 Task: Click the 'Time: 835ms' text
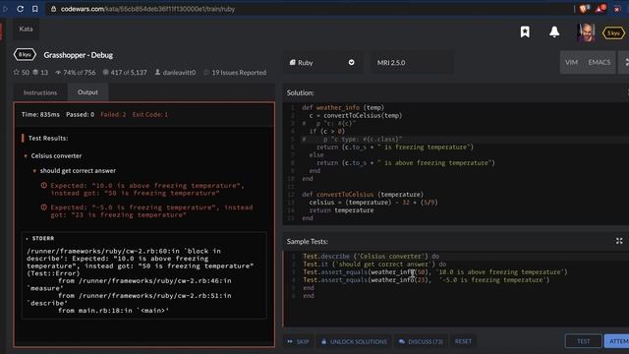pyautogui.click(x=40, y=114)
